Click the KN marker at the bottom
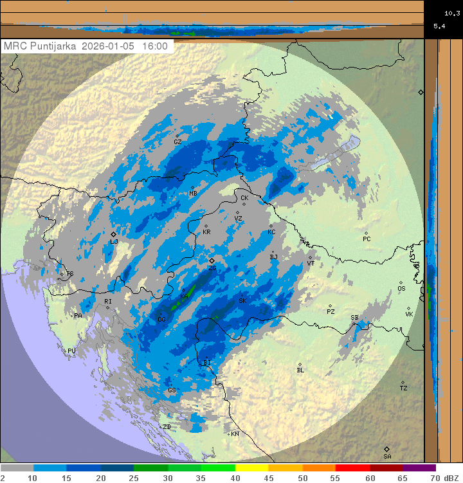This screenshot has height=483, width=463. [x=229, y=433]
